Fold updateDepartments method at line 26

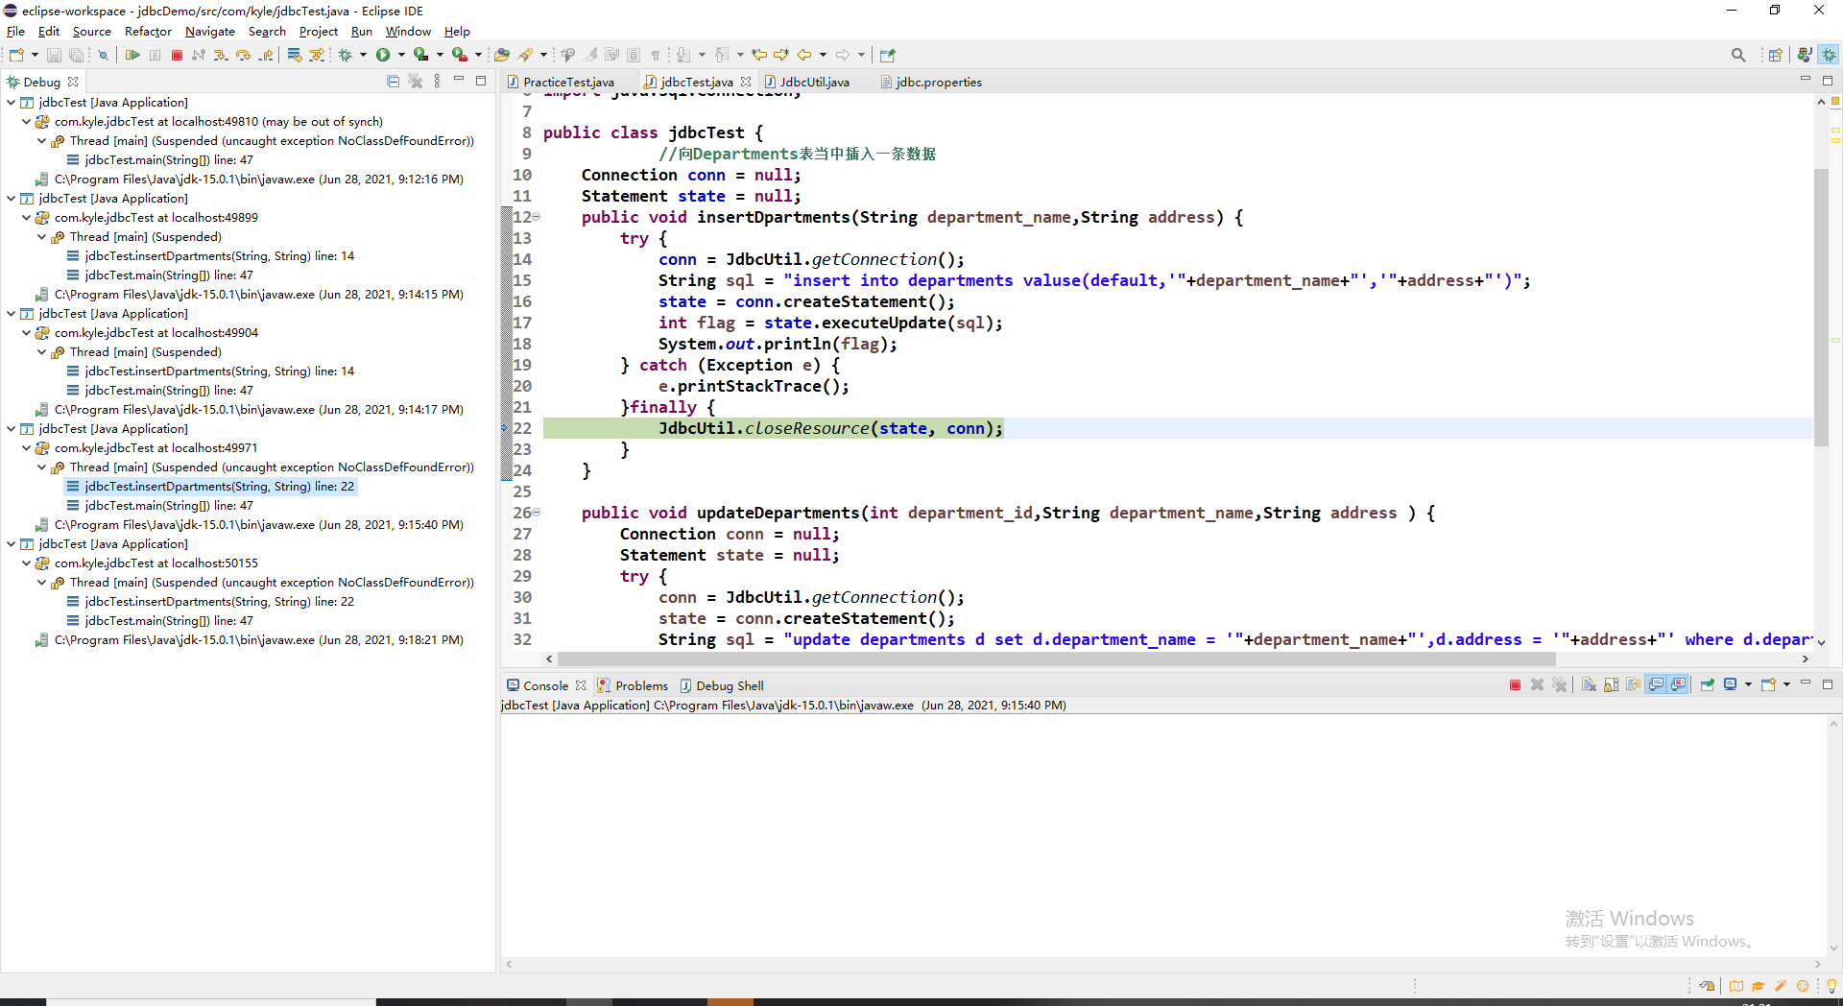point(537,513)
